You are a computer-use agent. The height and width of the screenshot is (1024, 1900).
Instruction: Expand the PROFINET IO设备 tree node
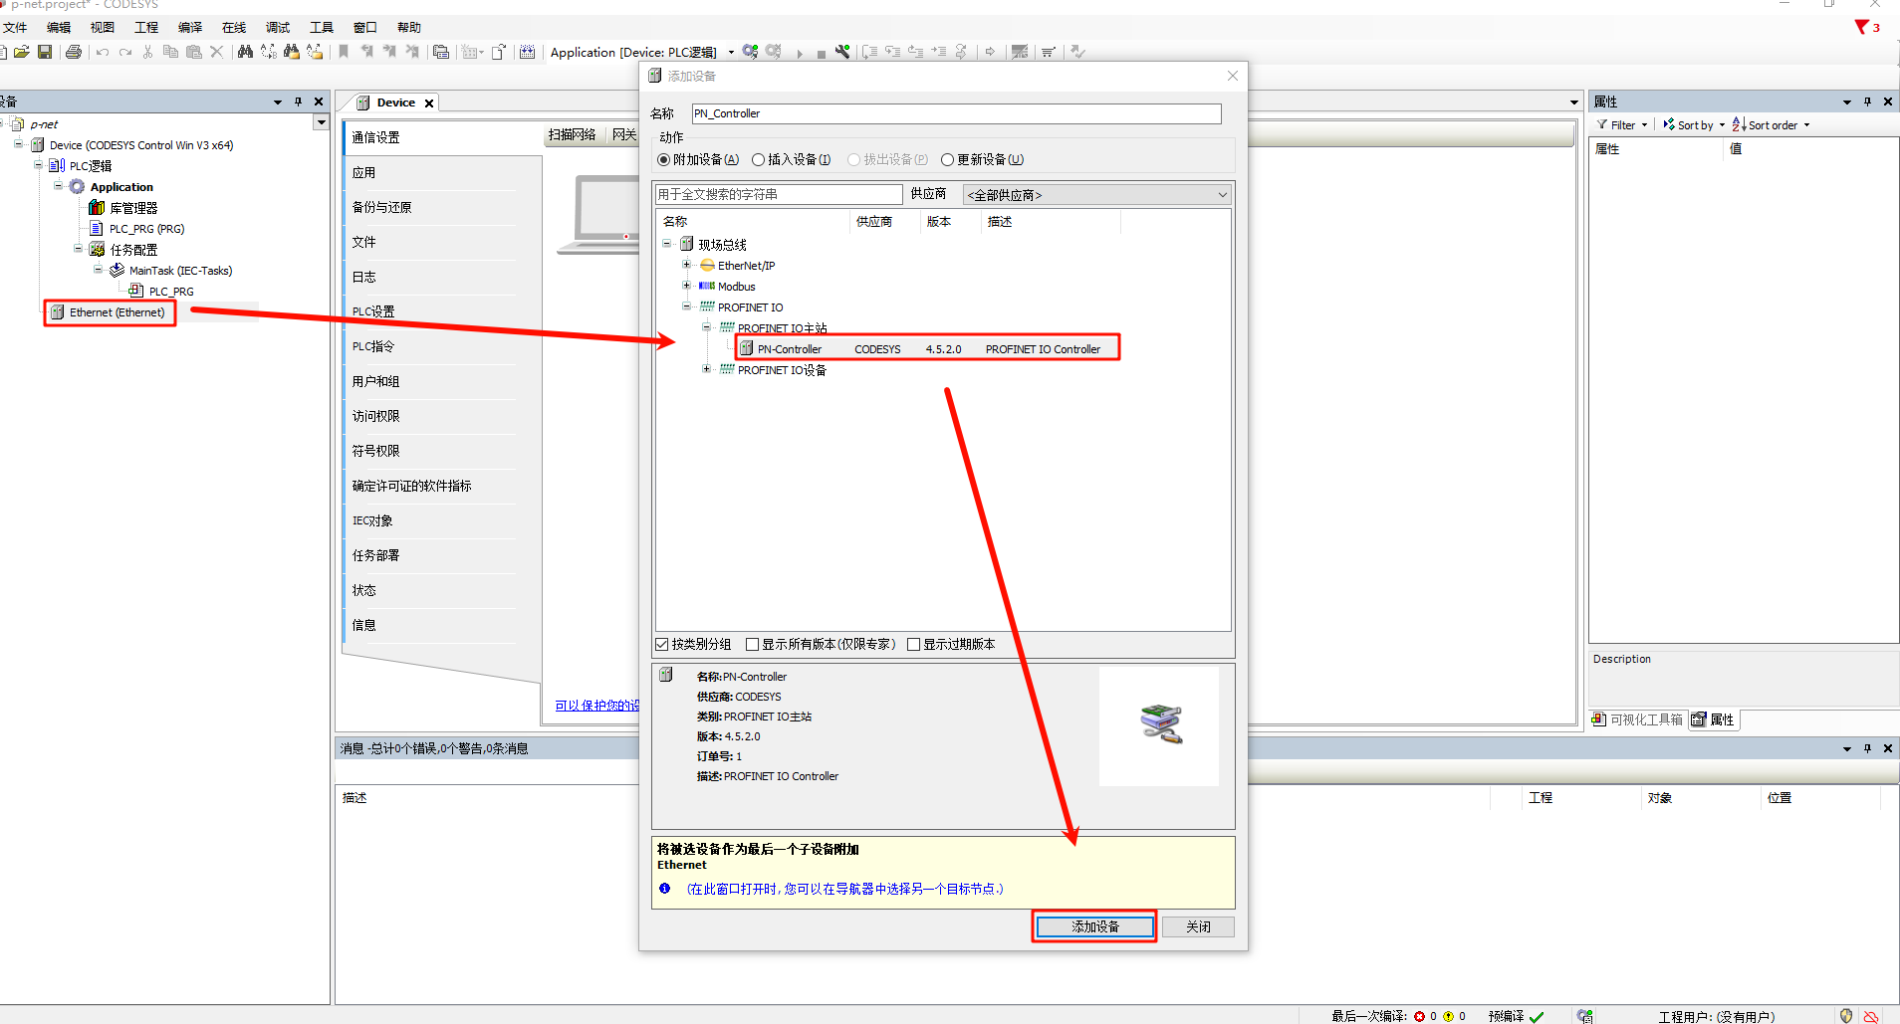pos(706,369)
